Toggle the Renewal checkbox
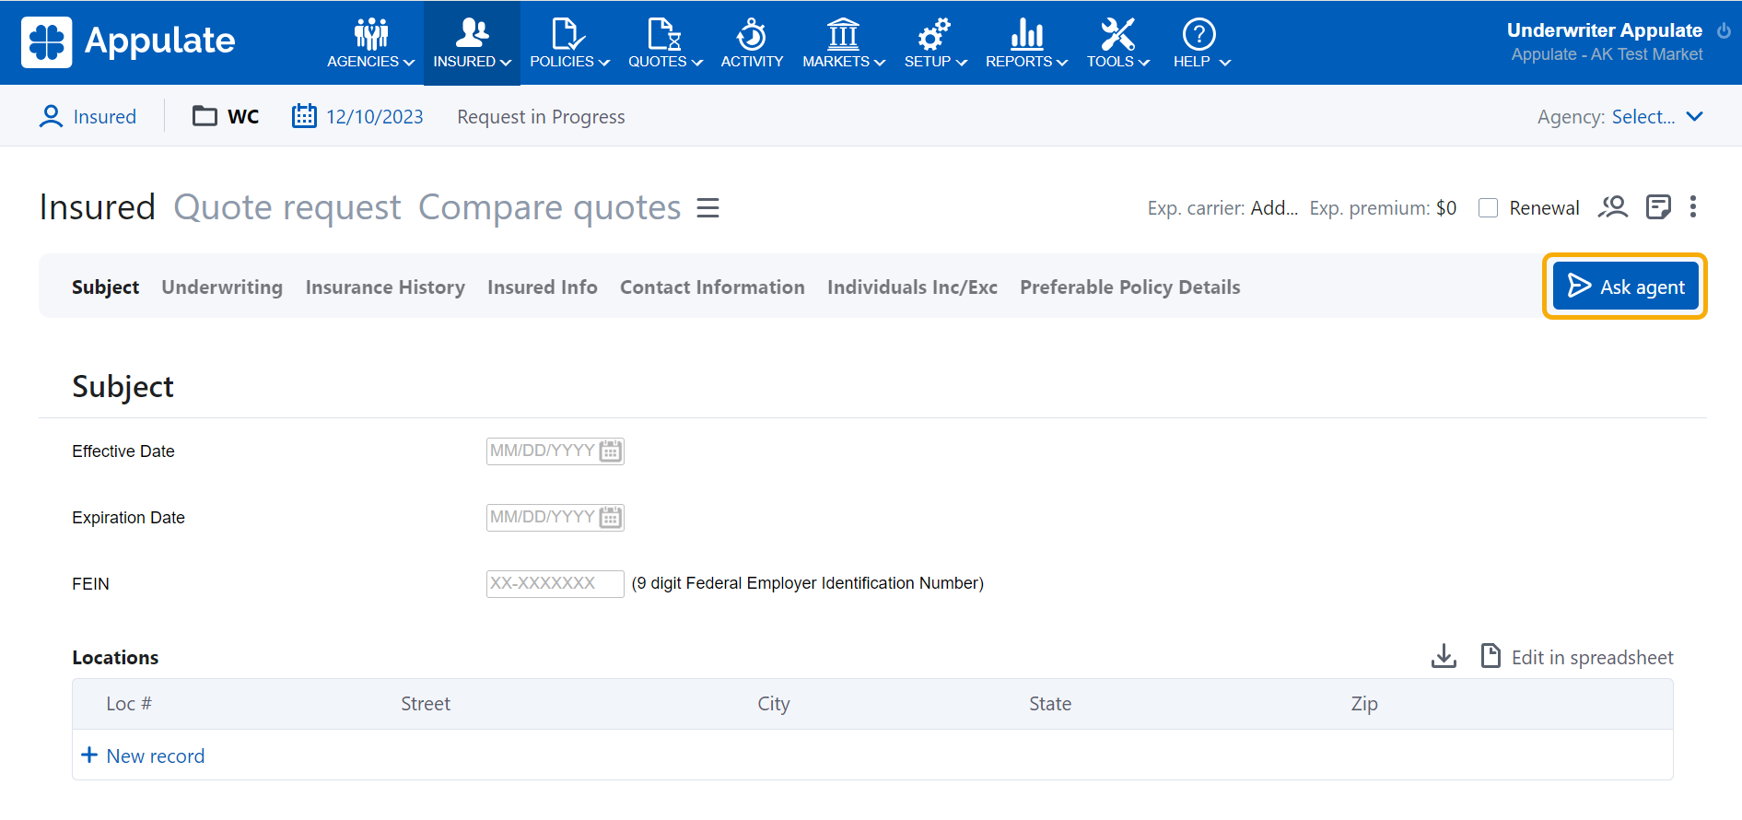This screenshot has width=1742, height=820. [1488, 208]
